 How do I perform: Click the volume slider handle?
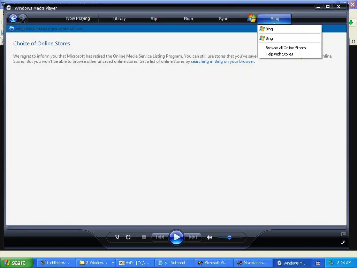[x=229, y=237]
